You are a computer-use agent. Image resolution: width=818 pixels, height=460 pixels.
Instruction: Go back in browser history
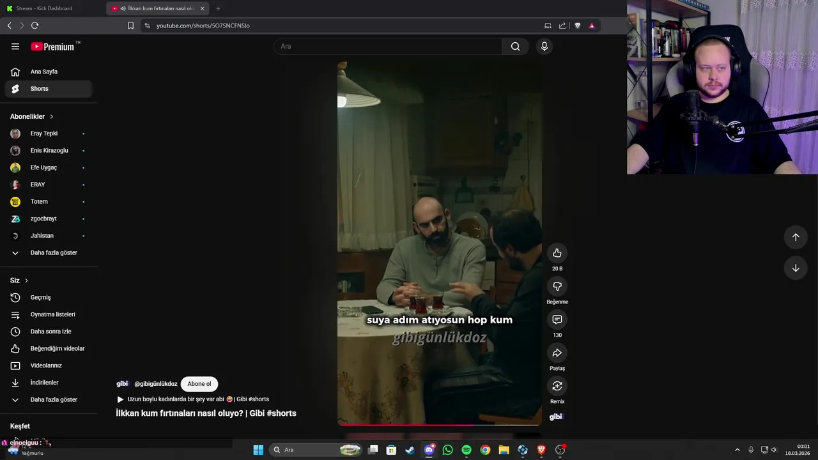[x=9, y=26]
